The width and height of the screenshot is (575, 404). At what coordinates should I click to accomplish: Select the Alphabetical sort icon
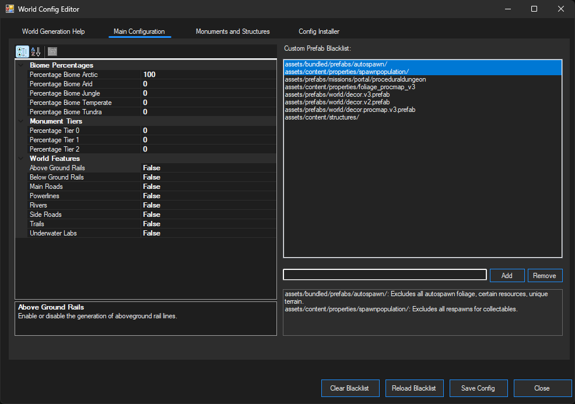[x=36, y=51]
